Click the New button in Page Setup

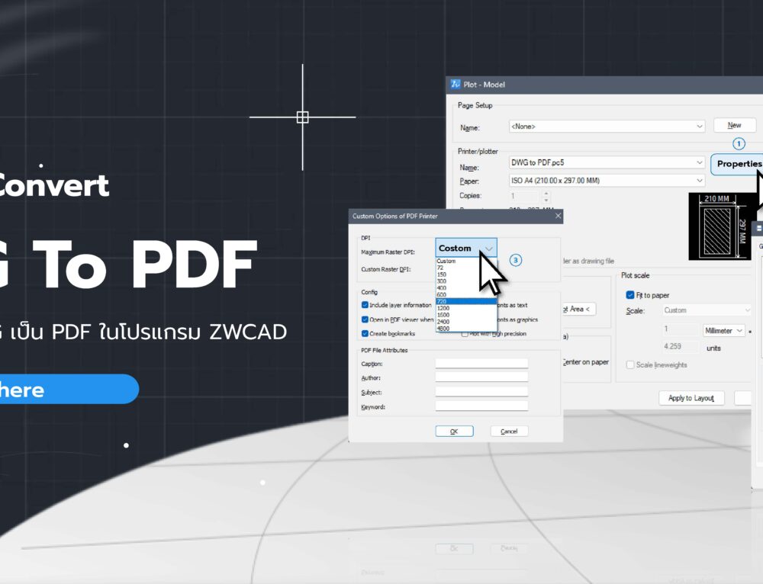pos(734,125)
